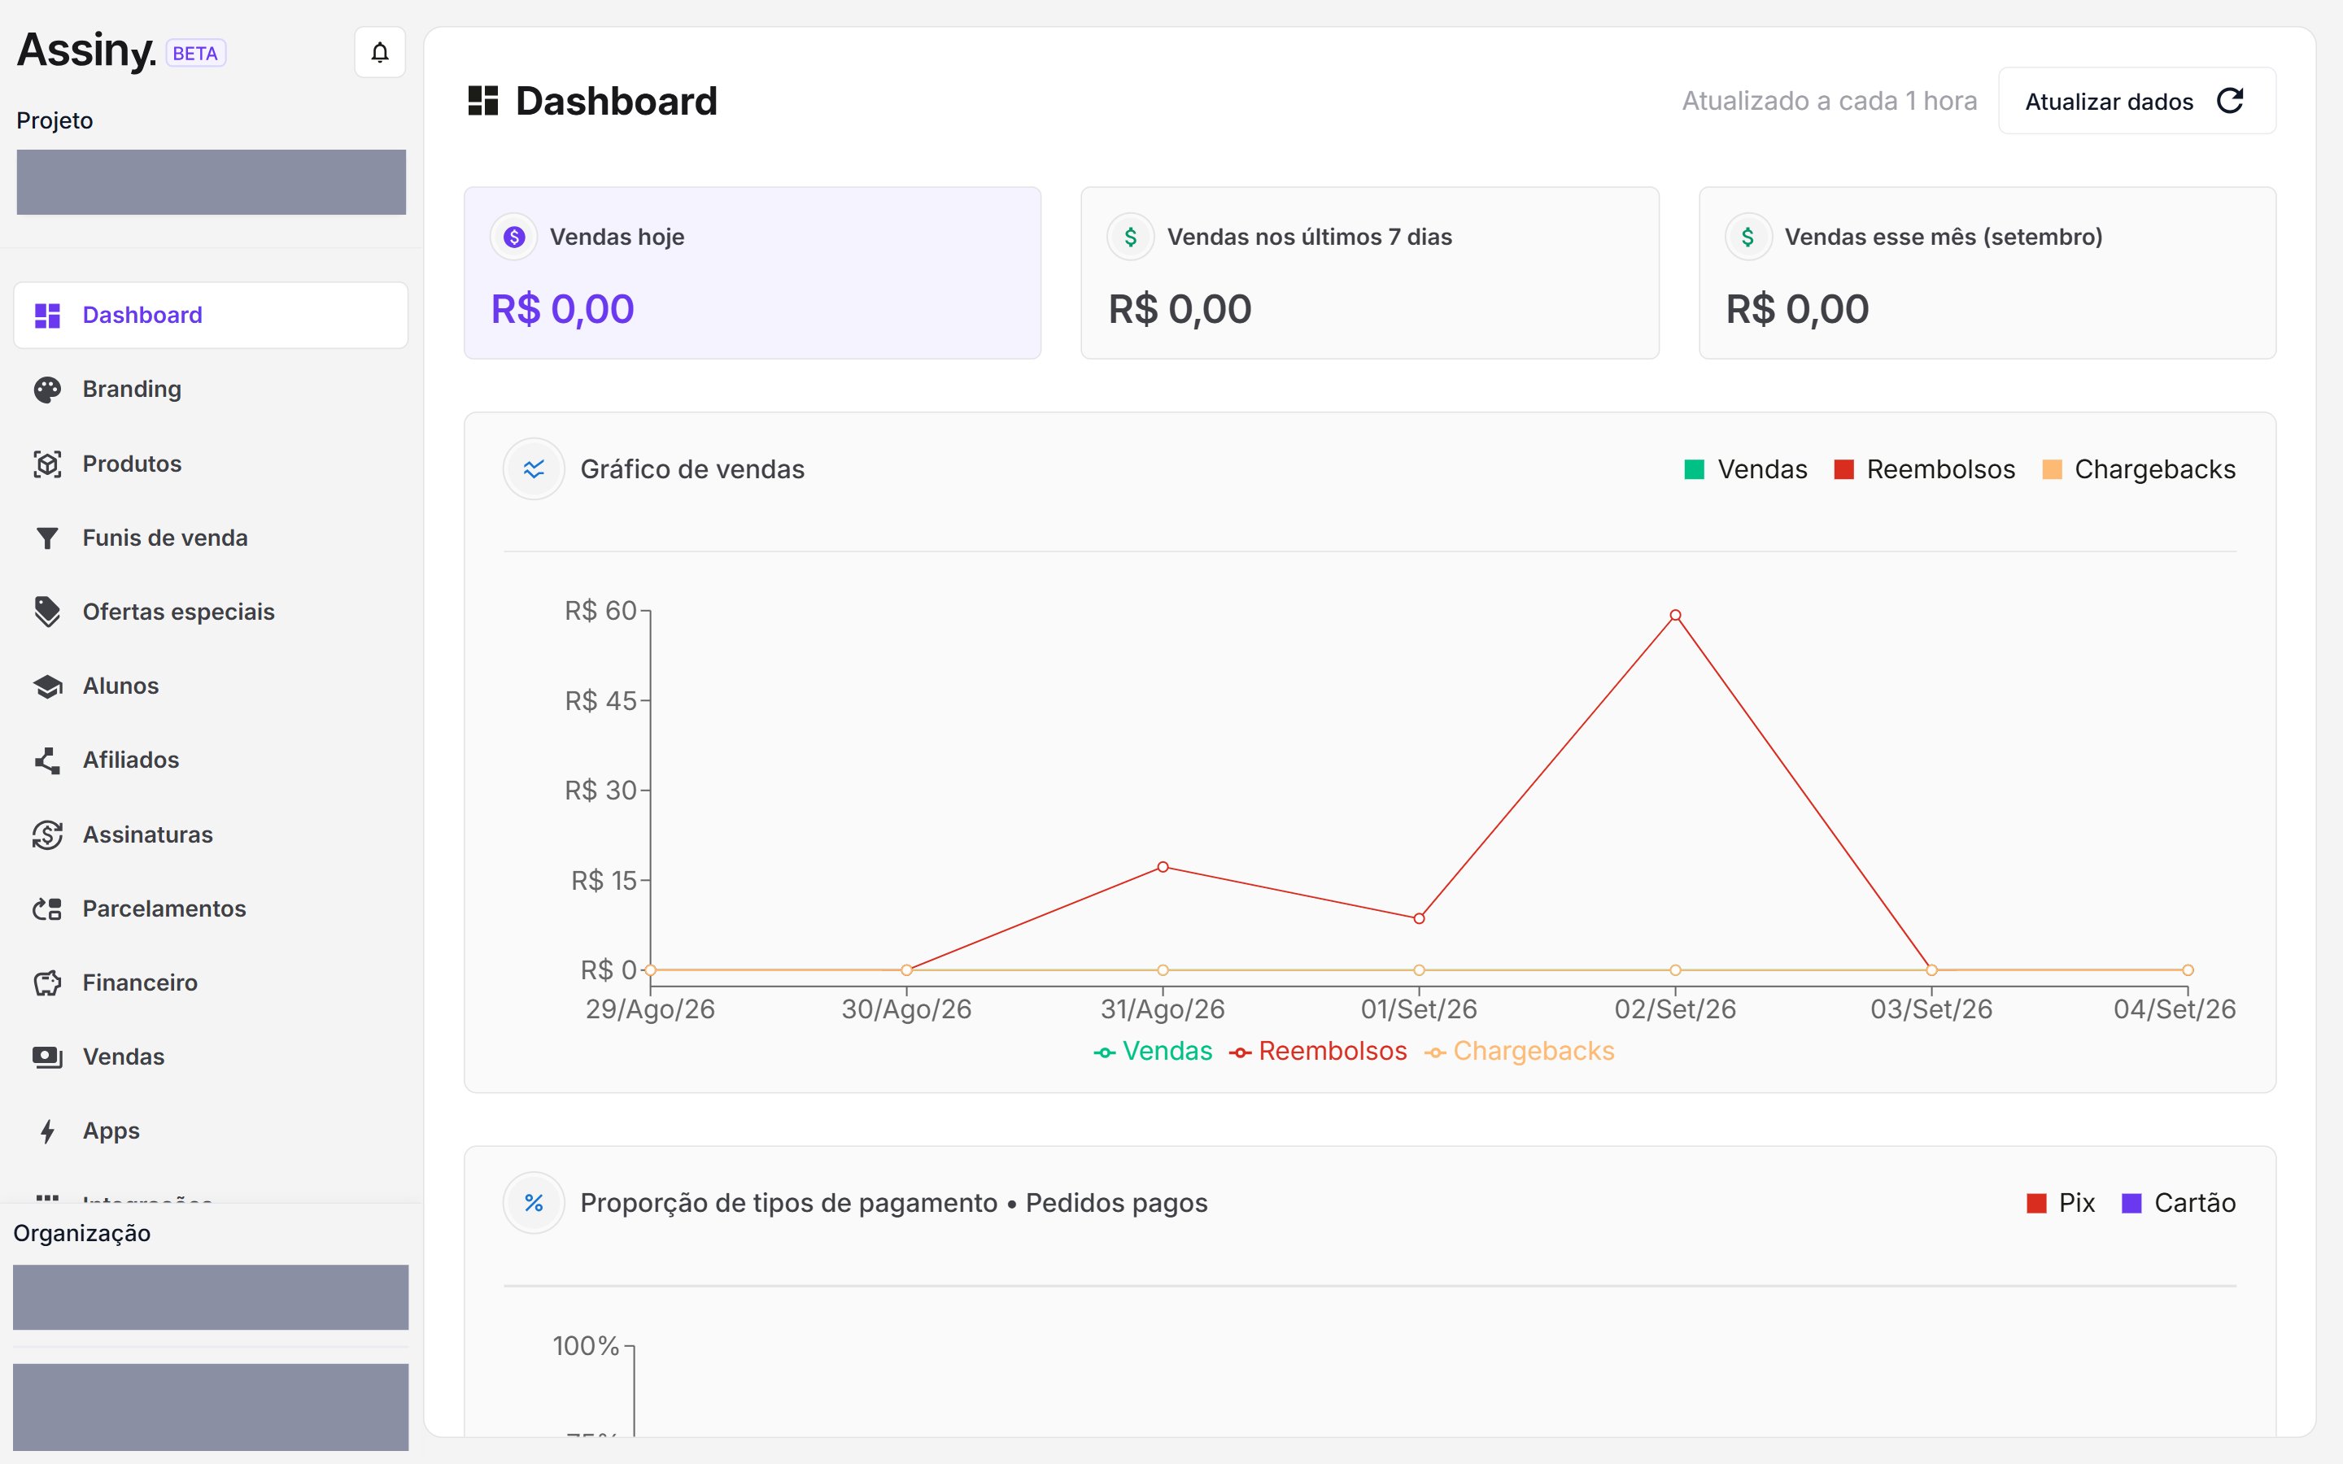Select the Vendas esse mês (setembro) card
The image size is (2343, 1464).
click(1987, 273)
